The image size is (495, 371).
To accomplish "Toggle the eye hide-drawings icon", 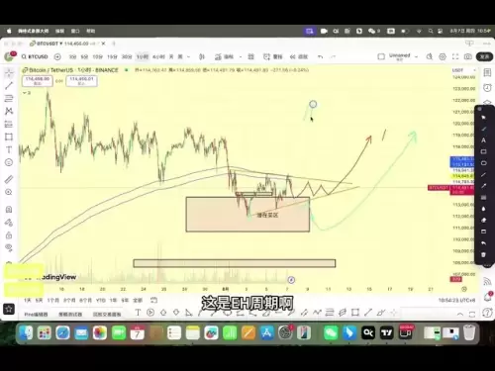I will coord(9,247).
